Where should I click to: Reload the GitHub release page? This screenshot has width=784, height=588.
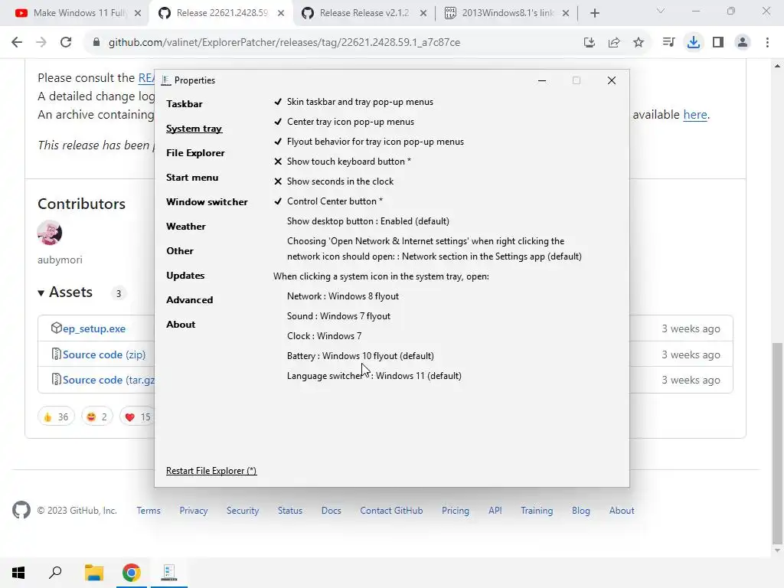point(66,43)
